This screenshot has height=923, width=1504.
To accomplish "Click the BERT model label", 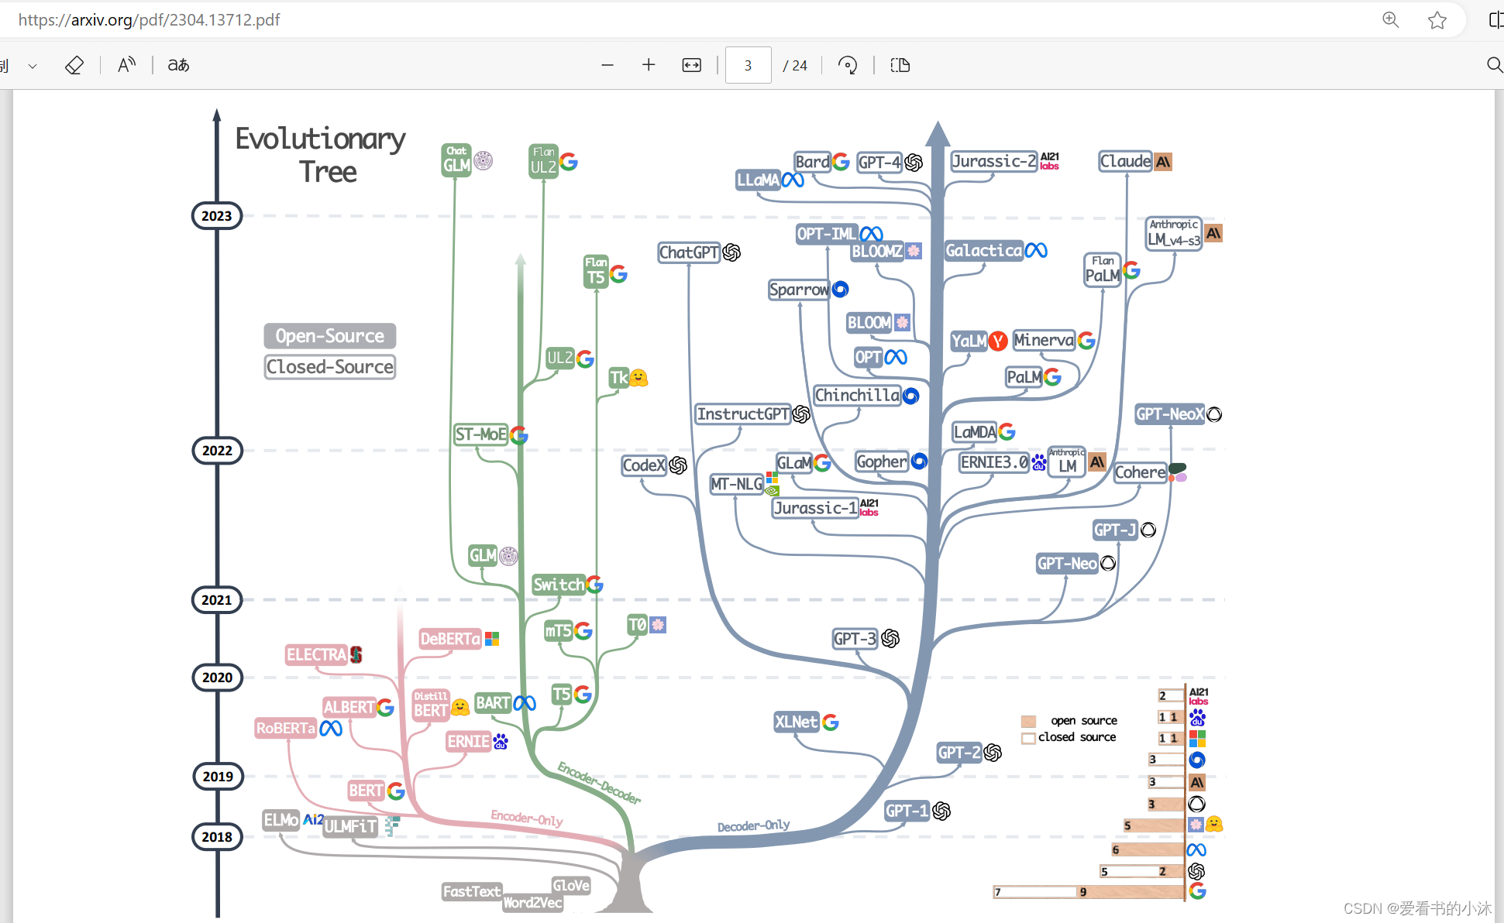I will pos(366,791).
